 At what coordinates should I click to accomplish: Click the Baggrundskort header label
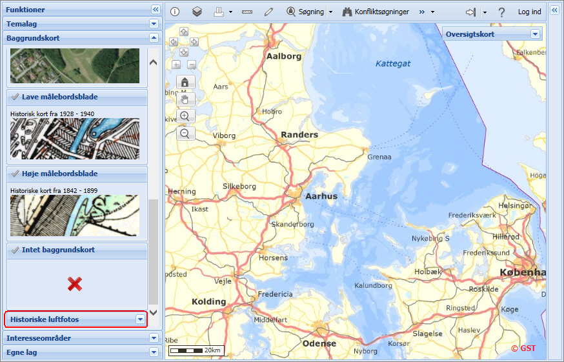pyautogui.click(x=33, y=38)
